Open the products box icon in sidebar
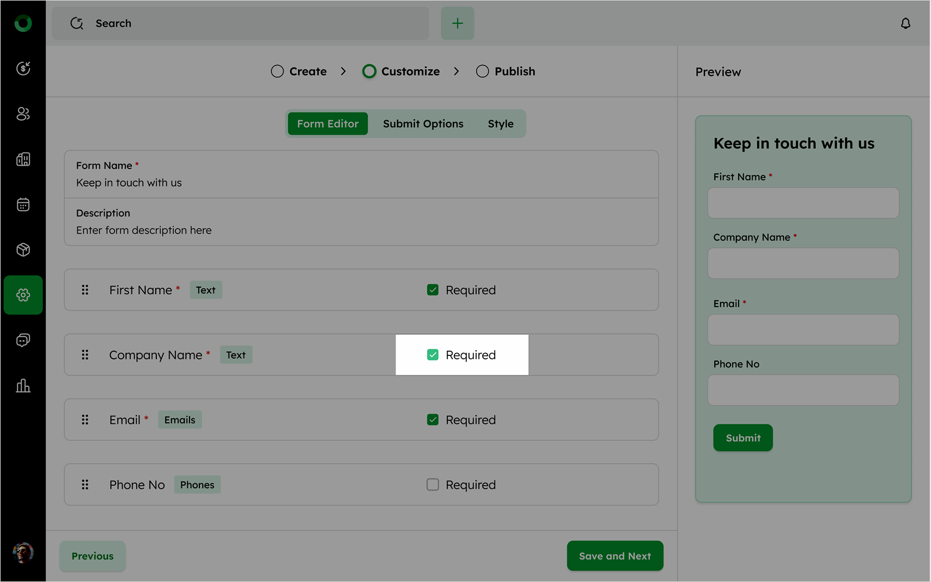Screen dimensions: 931x582 23,250
